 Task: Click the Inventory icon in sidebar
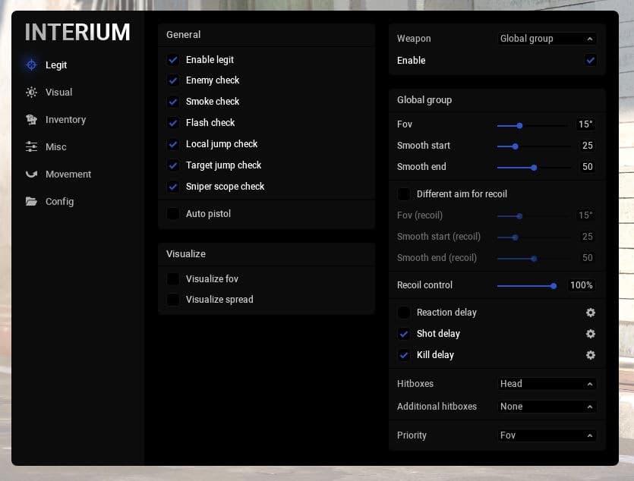point(31,120)
